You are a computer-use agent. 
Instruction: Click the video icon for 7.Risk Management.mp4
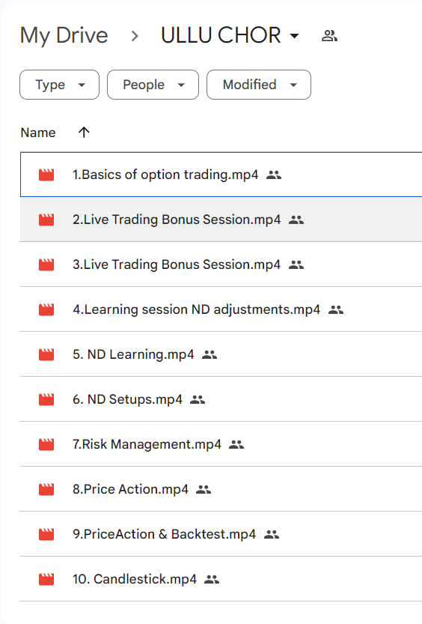coord(46,444)
